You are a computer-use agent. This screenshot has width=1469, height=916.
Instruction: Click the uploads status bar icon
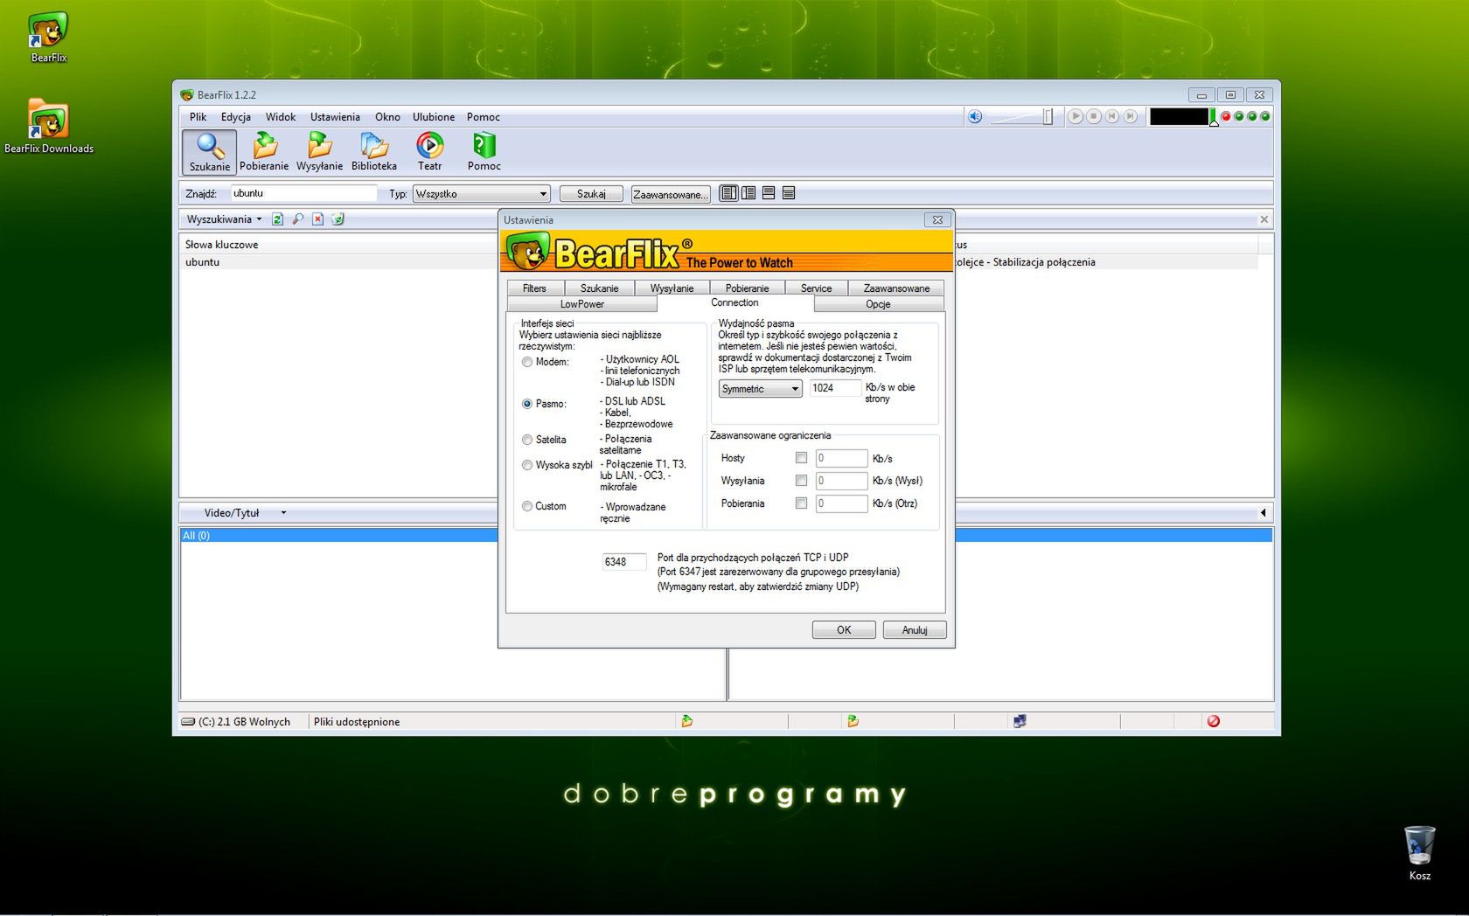tap(853, 721)
